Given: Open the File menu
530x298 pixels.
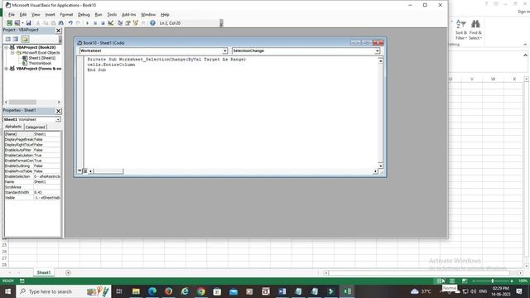Looking at the screenshot, I should 11,15.
